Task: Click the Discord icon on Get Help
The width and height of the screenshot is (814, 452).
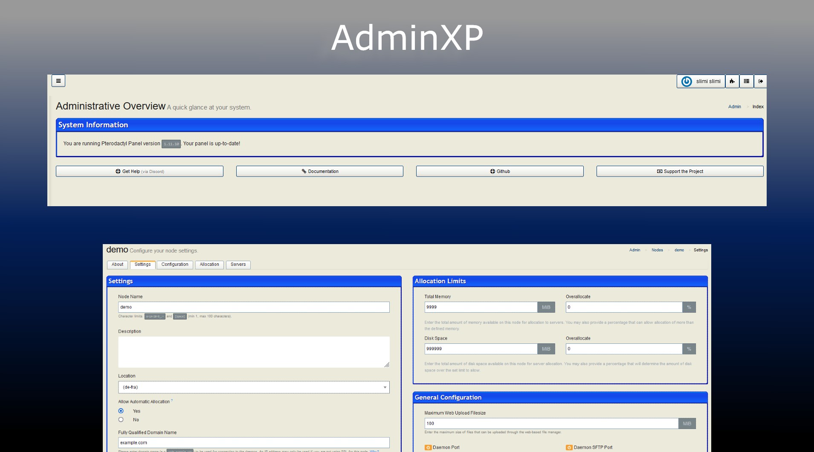Action: (x=118, y=171)
